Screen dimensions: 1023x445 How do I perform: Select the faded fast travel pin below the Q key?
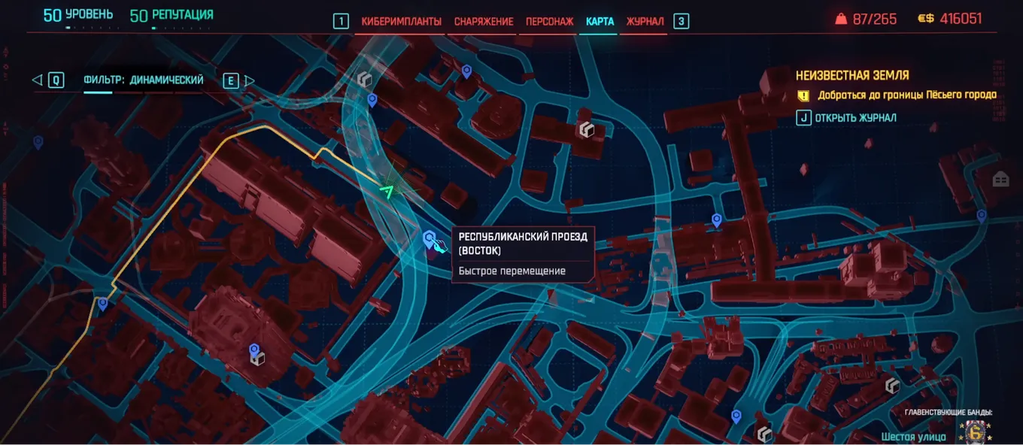(38, 141)
